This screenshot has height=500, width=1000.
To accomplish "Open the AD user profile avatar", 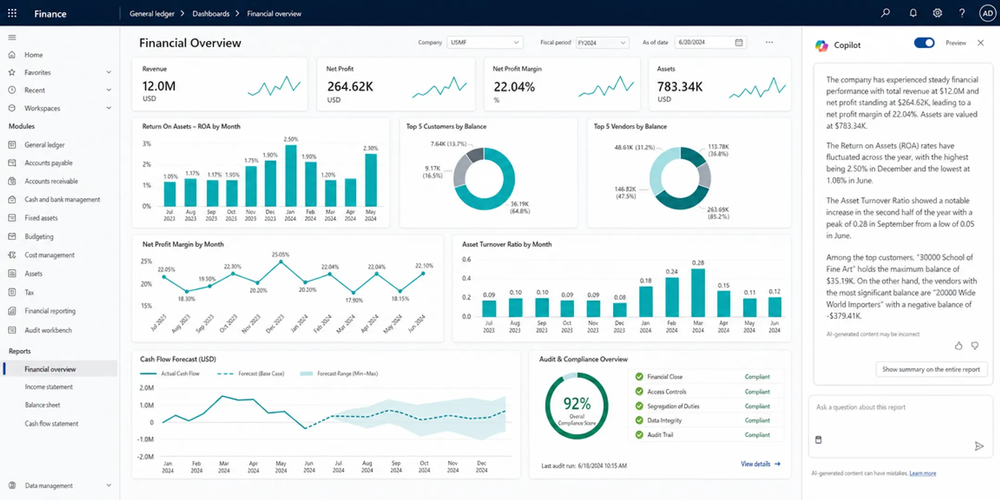I will [987, 13].
